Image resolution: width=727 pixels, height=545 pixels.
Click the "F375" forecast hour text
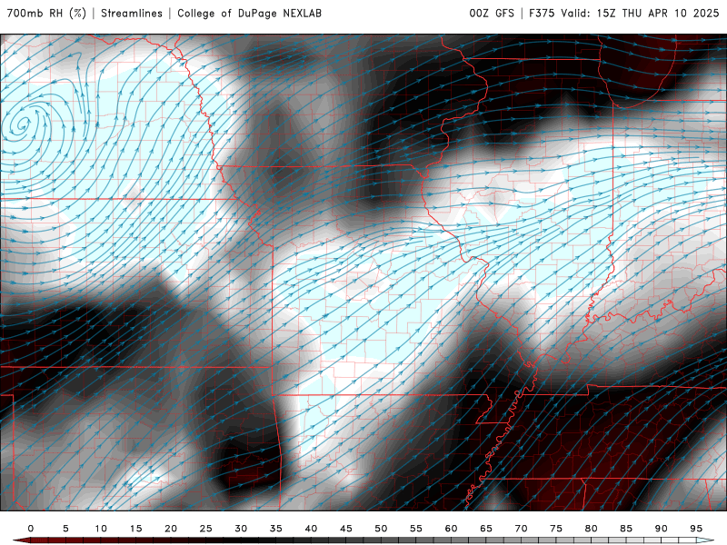[x=542, y=13]
